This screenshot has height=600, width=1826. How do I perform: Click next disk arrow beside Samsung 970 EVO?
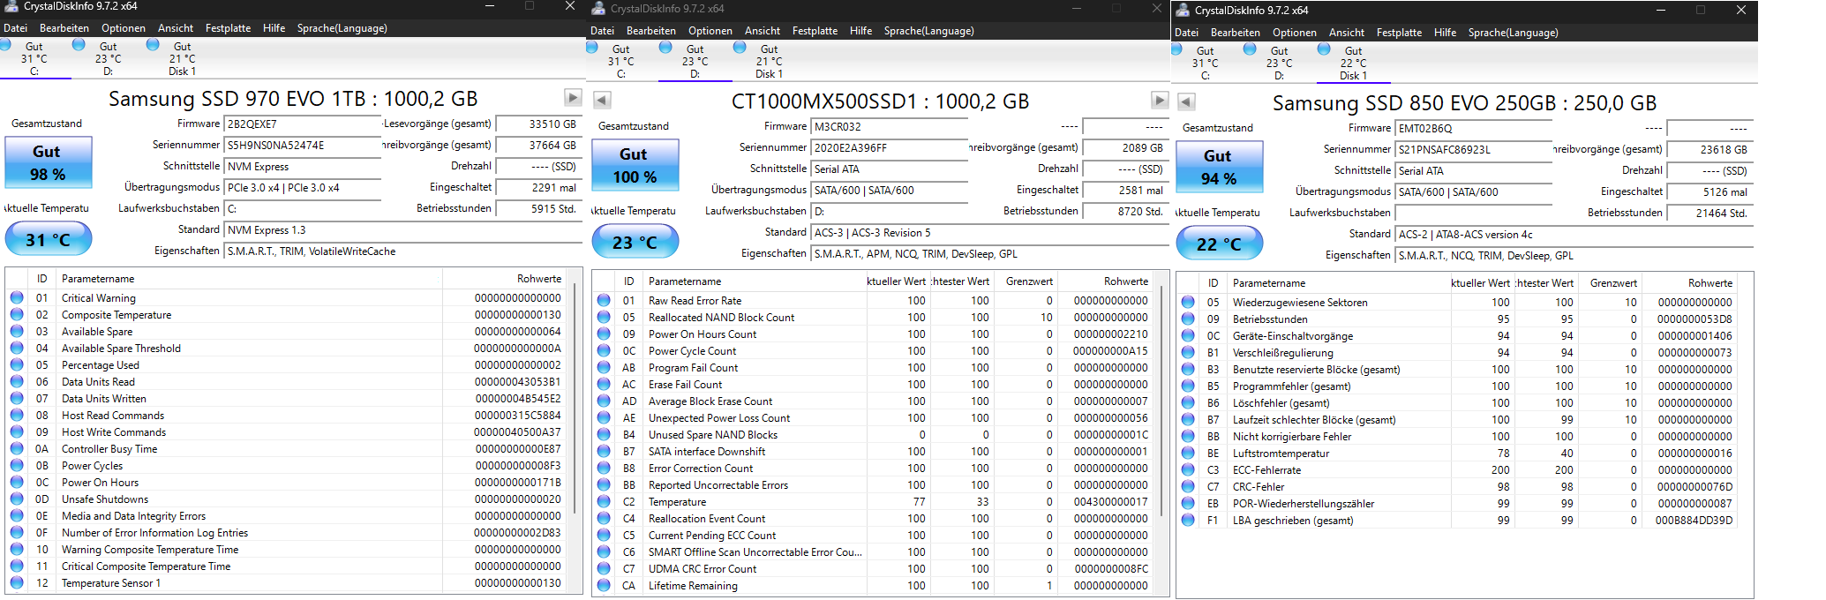point(573,98)
